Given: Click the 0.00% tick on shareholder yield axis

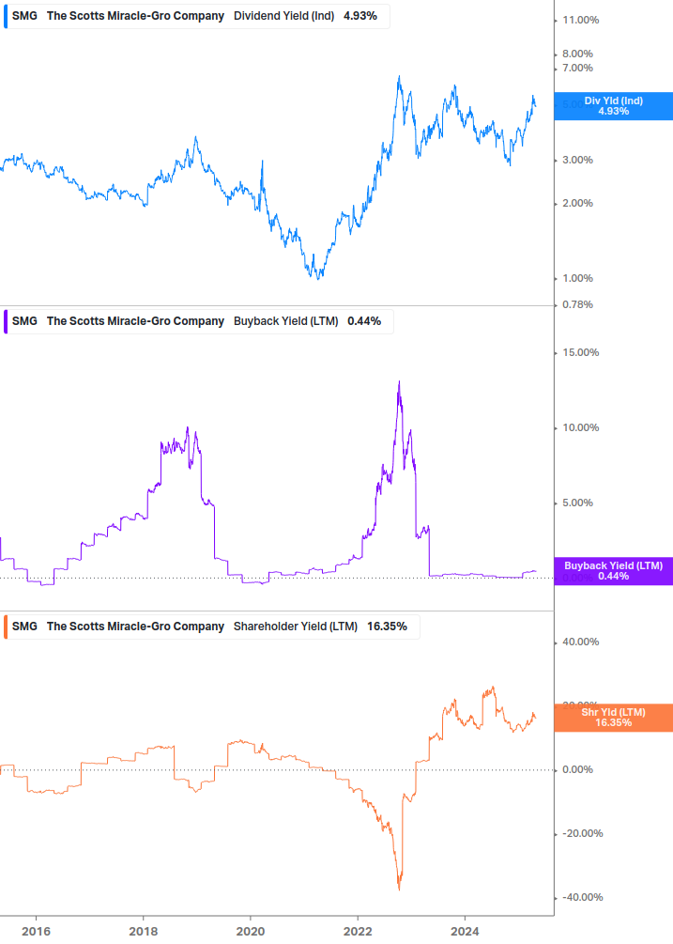Looking at the screenshot, I should pos(577,770).
